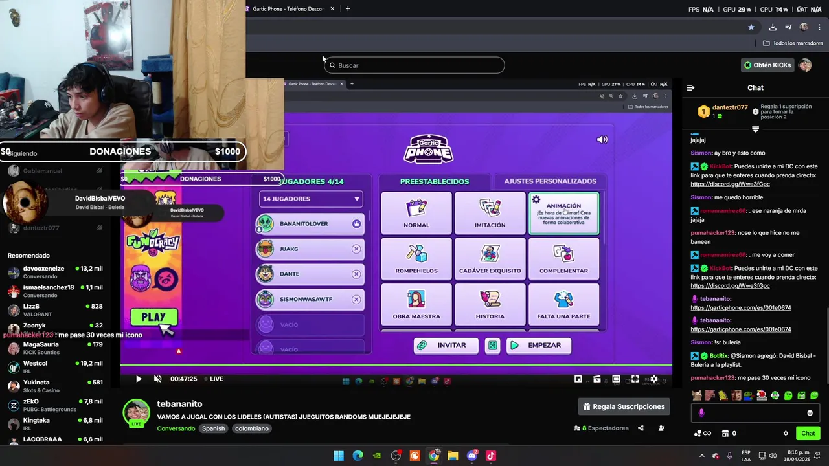
Task: Open recommended channel Westcol
Action: click(55, 367)
